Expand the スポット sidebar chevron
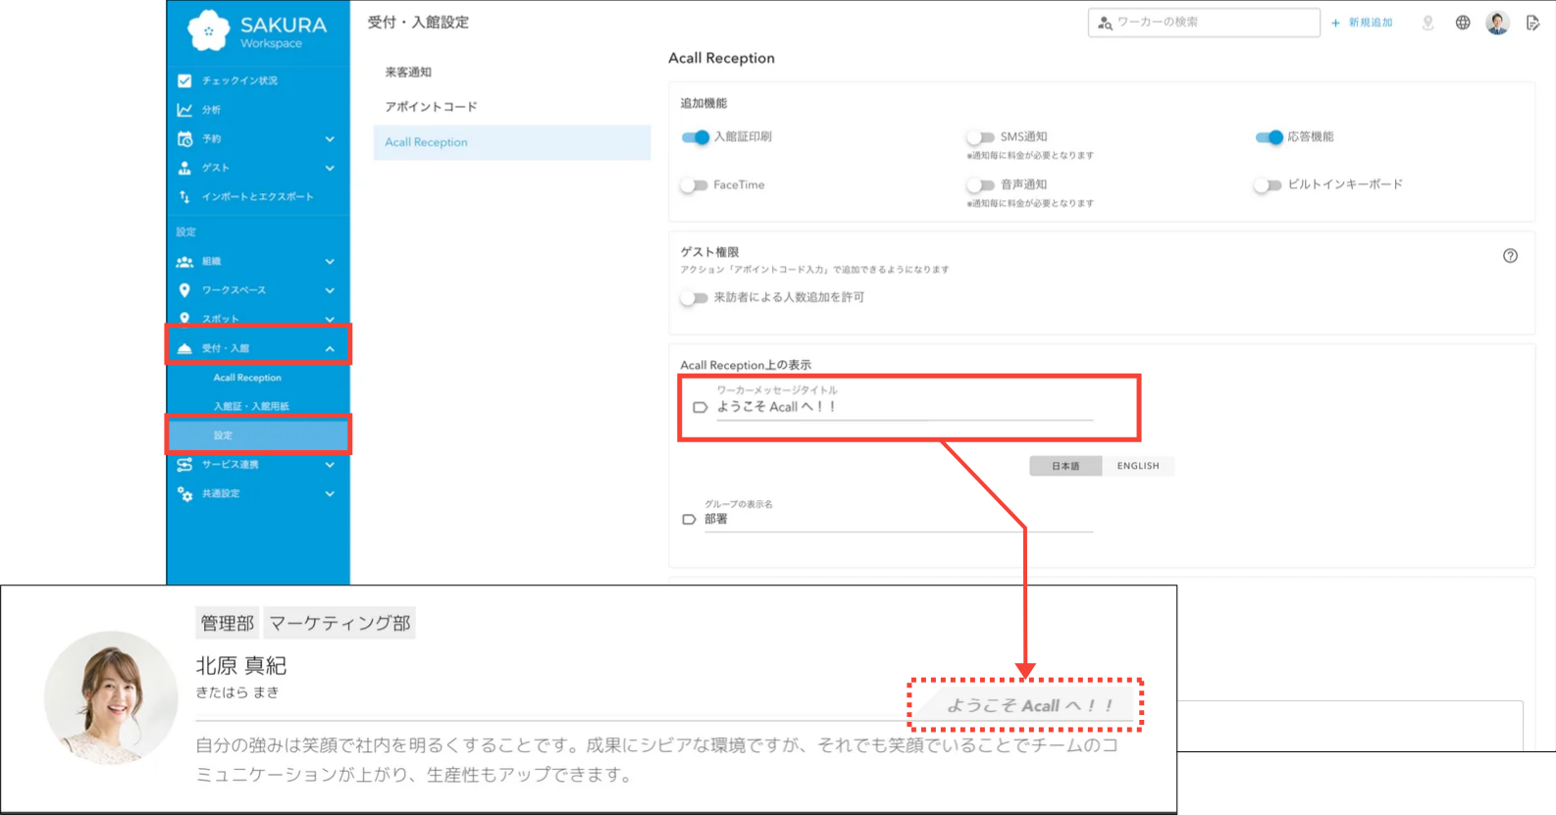 click(x=330, y=318)
